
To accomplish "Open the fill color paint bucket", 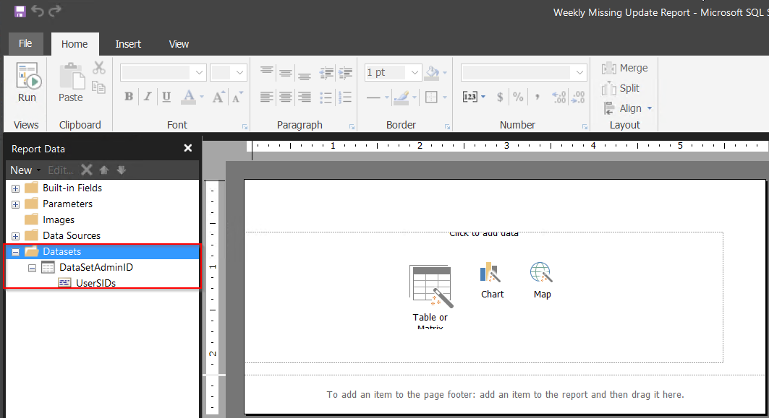I will pos(432,72).
